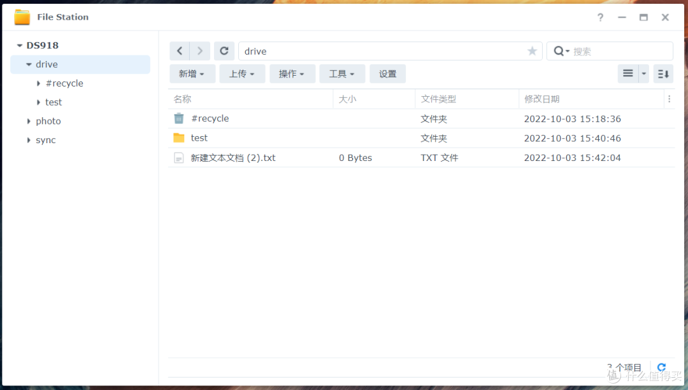
Task: Collapse the DS918 tree root
Action: coord(19,46)
